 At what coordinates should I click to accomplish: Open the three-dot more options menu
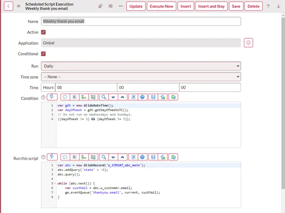pyautogui.click(x=121, y=6)
